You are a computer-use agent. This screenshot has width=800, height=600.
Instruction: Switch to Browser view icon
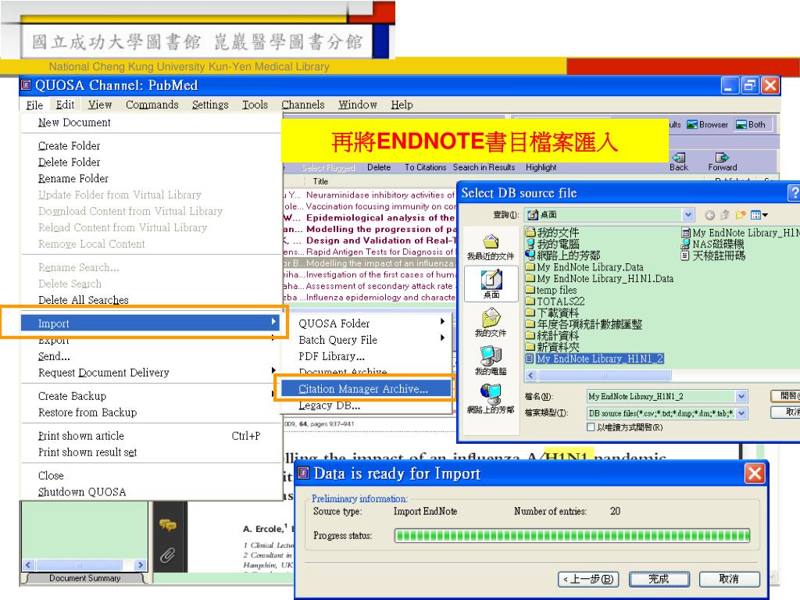[692, 124]
